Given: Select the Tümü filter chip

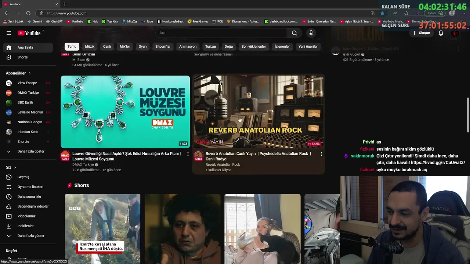Looking at the screenshot, I should 72,47.
